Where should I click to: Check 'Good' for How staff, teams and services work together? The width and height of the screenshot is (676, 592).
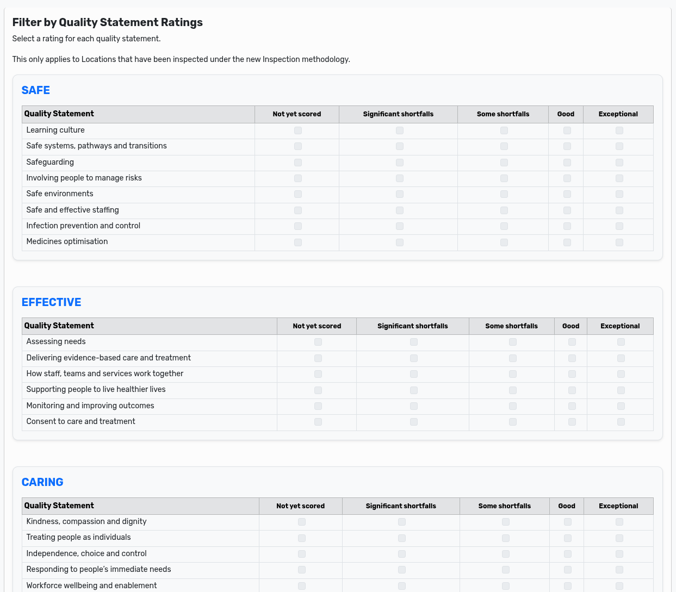[571, 374]
